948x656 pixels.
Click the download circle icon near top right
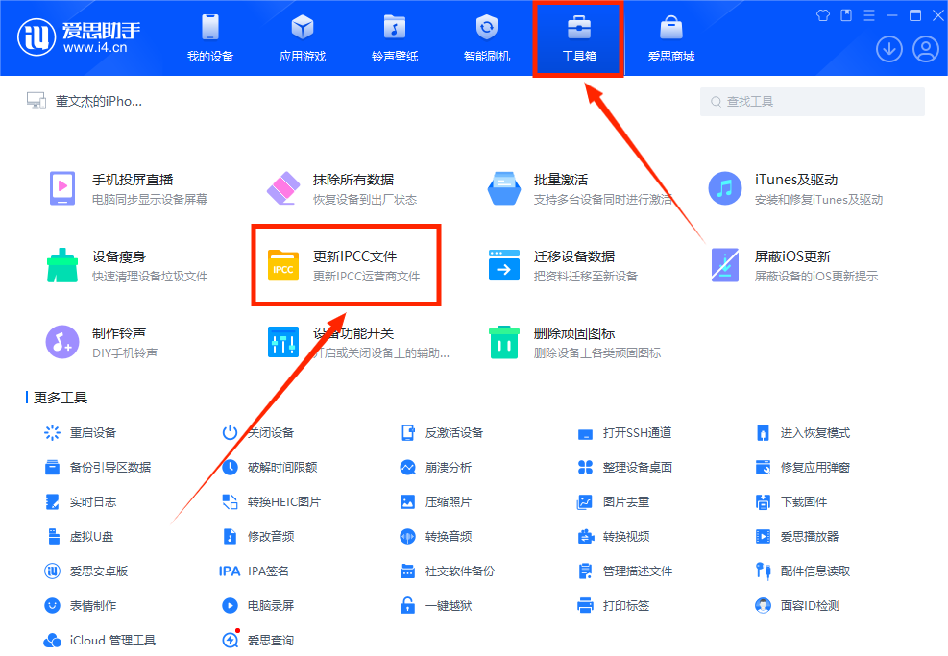(x=888, y=47)
